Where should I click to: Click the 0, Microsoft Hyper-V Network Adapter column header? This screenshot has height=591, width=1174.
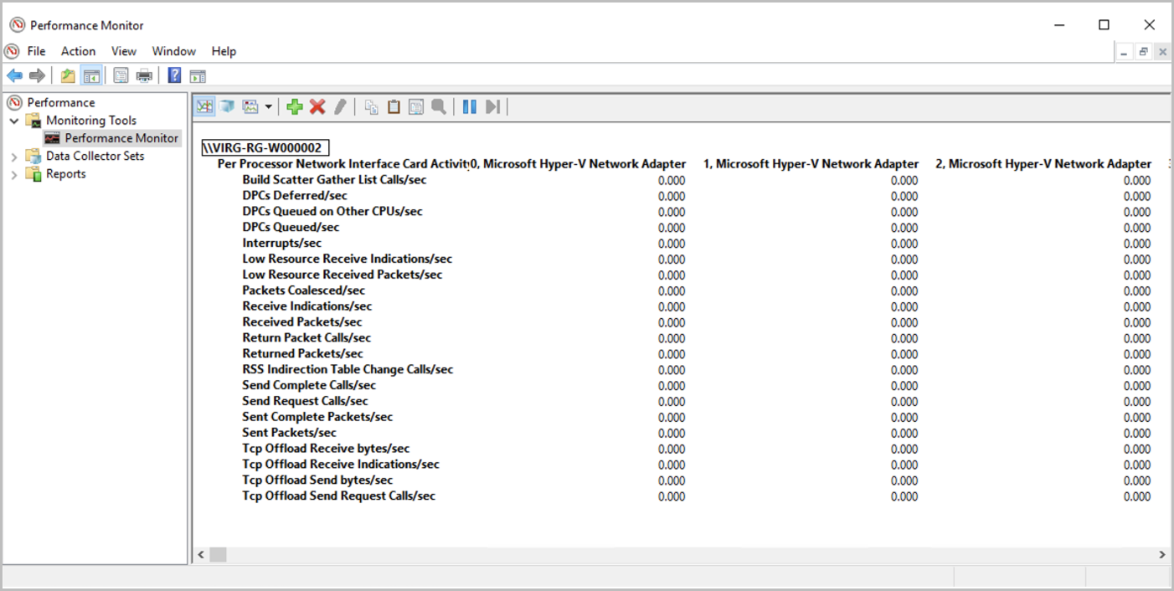[x=579, y=164]
